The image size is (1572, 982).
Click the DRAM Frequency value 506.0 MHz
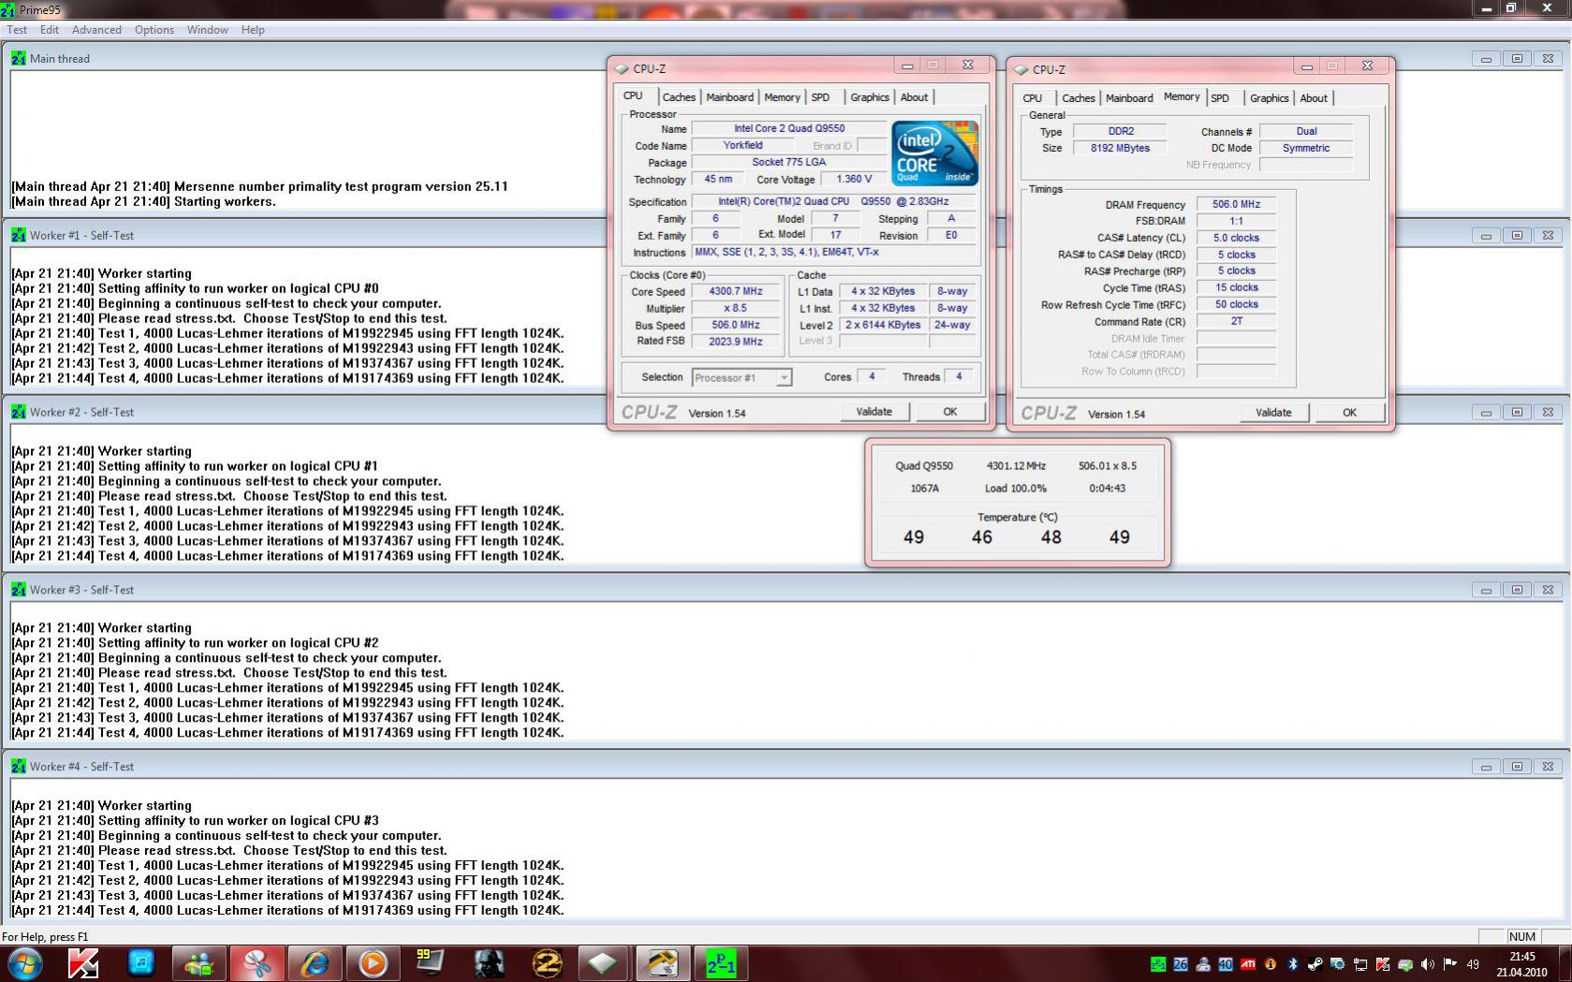(x=1236, y=204)
